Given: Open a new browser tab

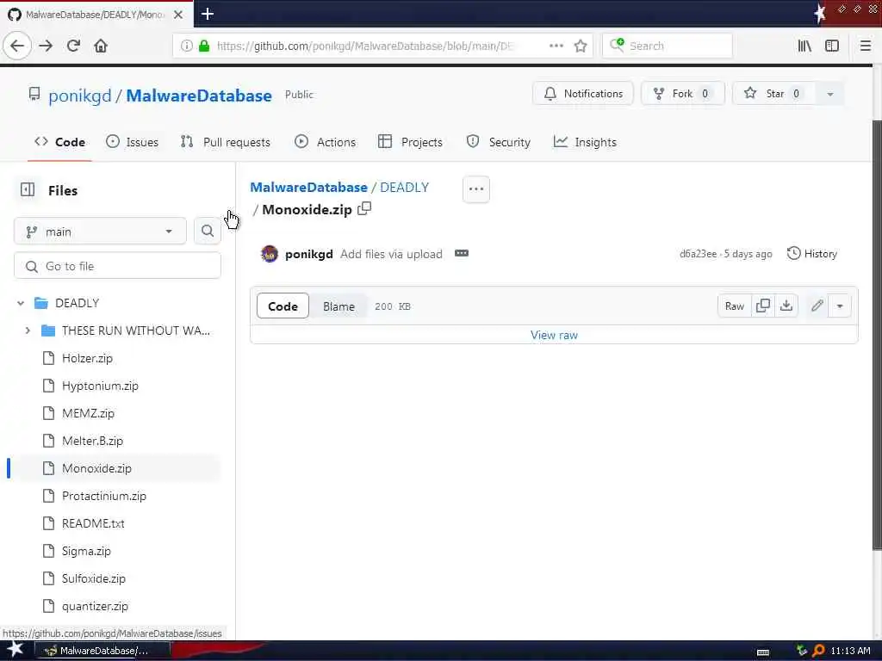Looking at the screenshot, I should [208, 14].
